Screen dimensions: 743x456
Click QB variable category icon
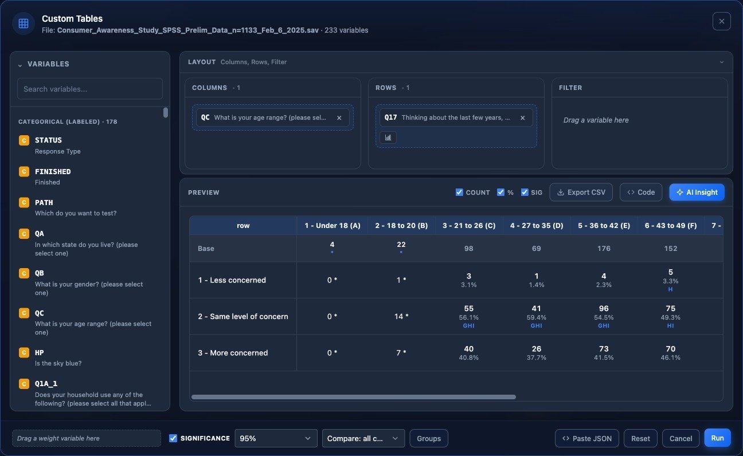coord(24,273)
